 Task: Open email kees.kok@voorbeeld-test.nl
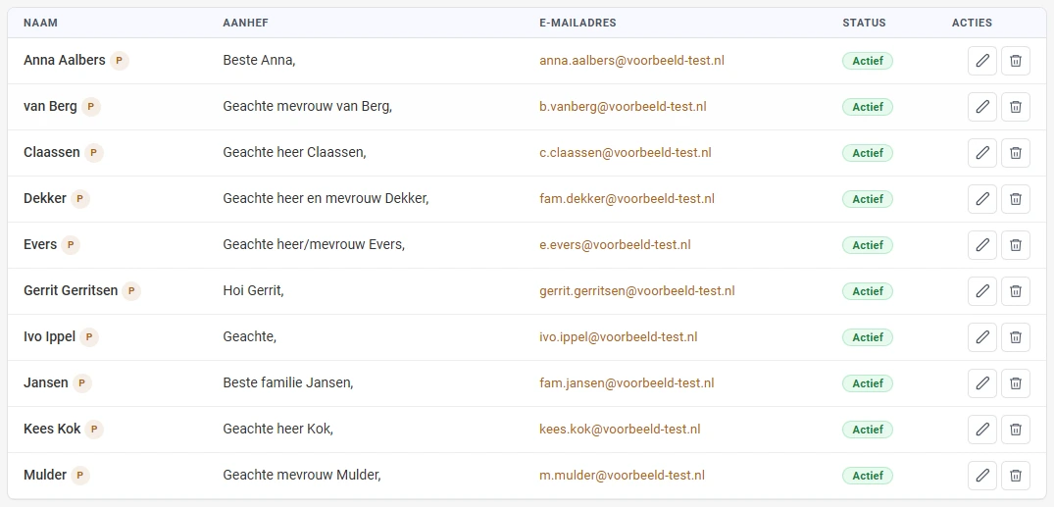[620, 429]
